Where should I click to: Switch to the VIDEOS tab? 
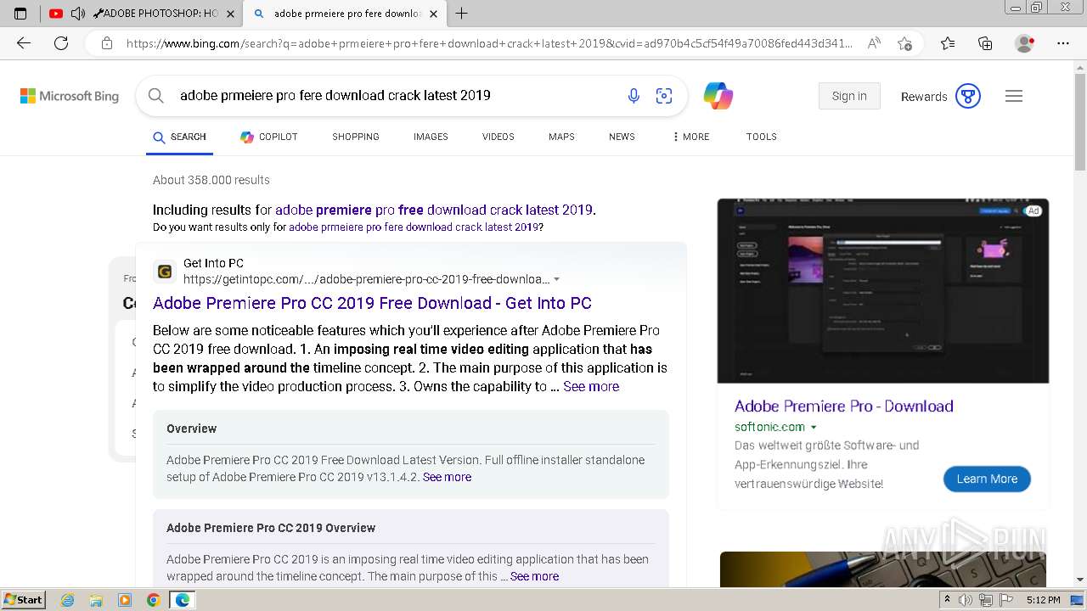point(498,137)
